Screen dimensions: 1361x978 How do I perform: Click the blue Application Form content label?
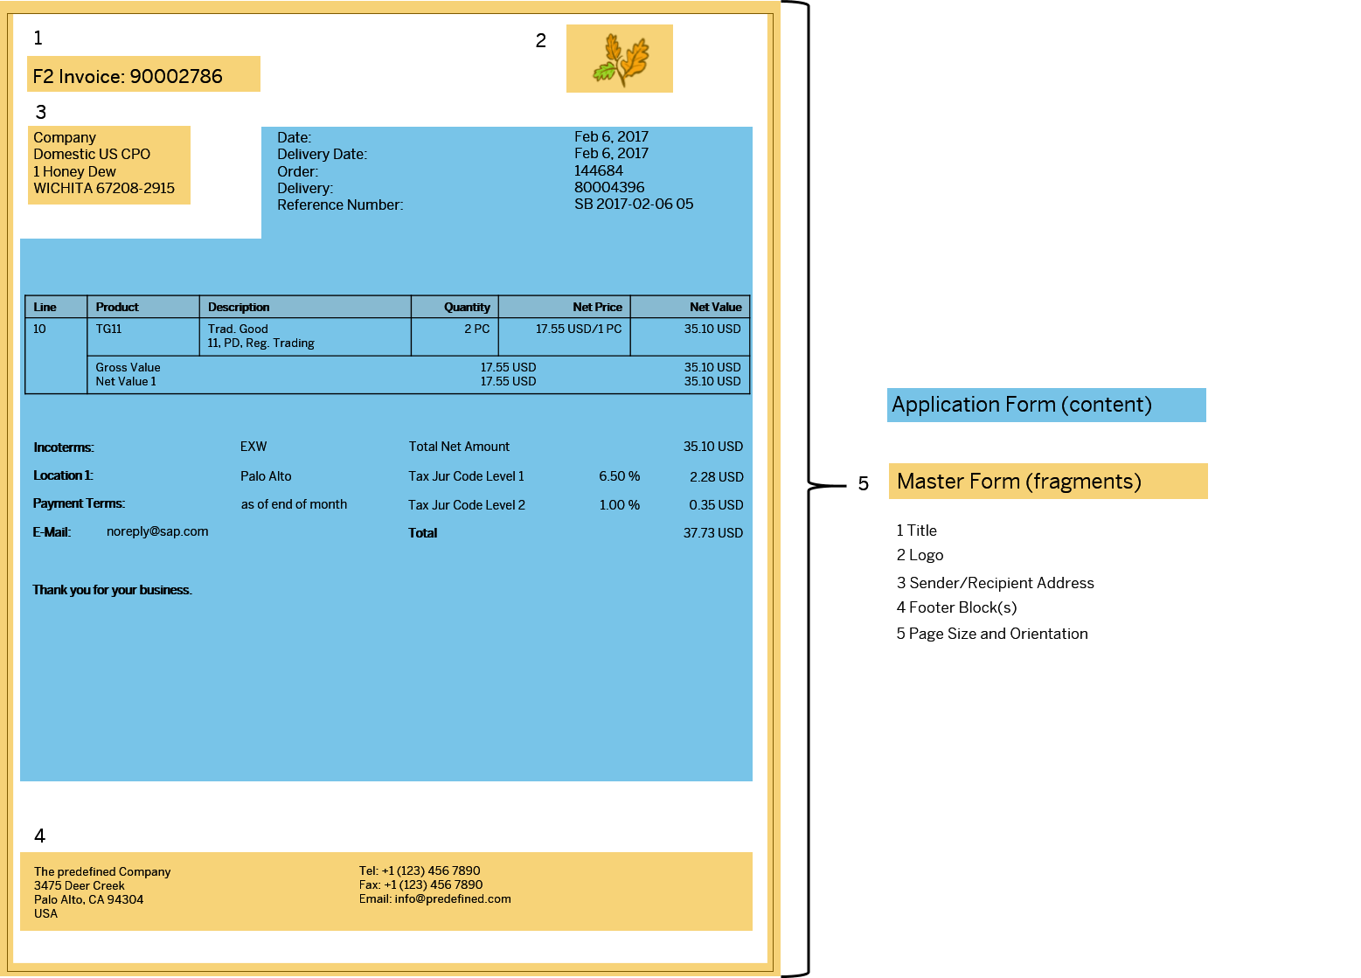pos(1045,405)
